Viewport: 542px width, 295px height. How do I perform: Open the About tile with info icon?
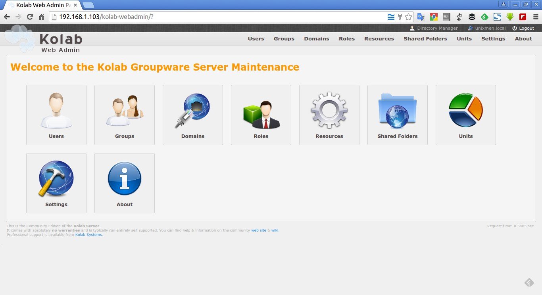(x=125, y=183)
